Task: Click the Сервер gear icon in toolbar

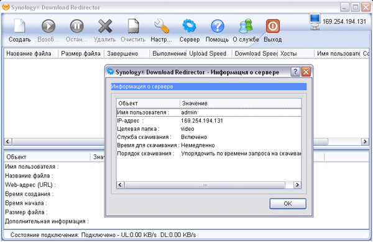Action: (x=190, y=25)
